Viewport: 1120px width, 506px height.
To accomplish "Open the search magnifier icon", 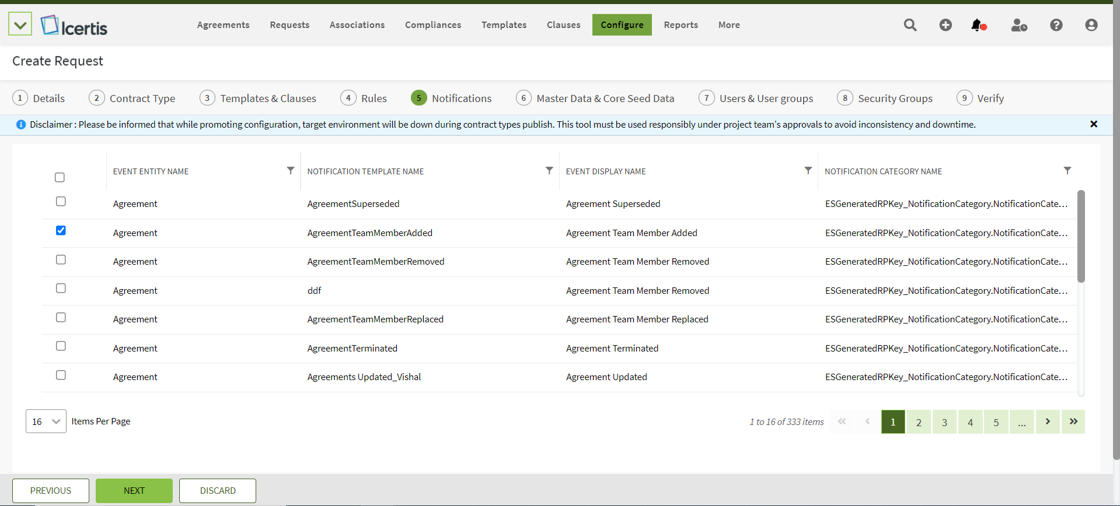I will point(910,25).
